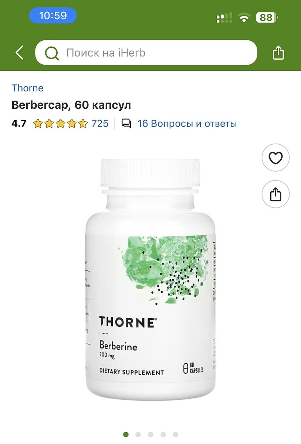Tap the round share button beside the product image
Image resolution: width=301 pixels, height=444 pixels.
pos(275,194)
